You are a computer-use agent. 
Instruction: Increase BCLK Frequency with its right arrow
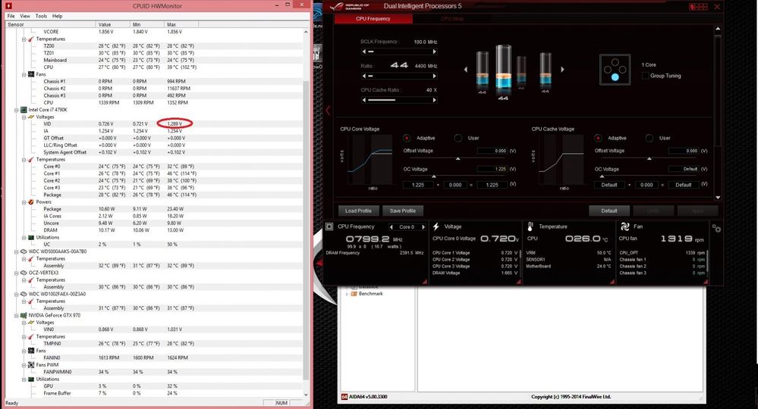[434, 52]
